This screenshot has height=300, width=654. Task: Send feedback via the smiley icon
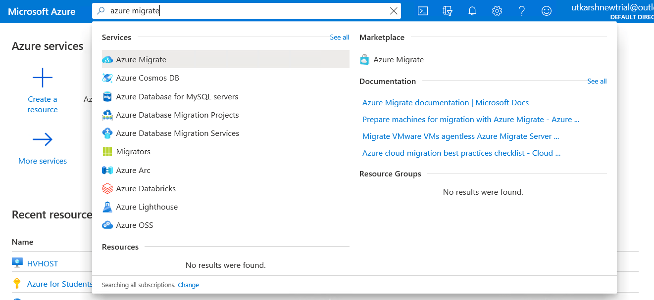tap(546, 10)
